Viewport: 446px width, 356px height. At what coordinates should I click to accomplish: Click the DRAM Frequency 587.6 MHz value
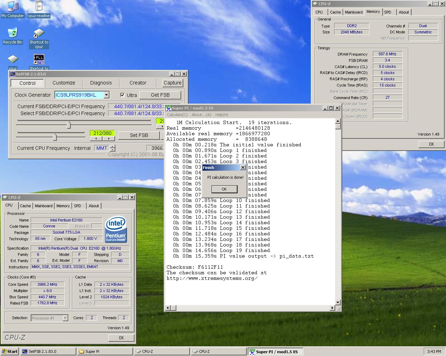[387, 54]
